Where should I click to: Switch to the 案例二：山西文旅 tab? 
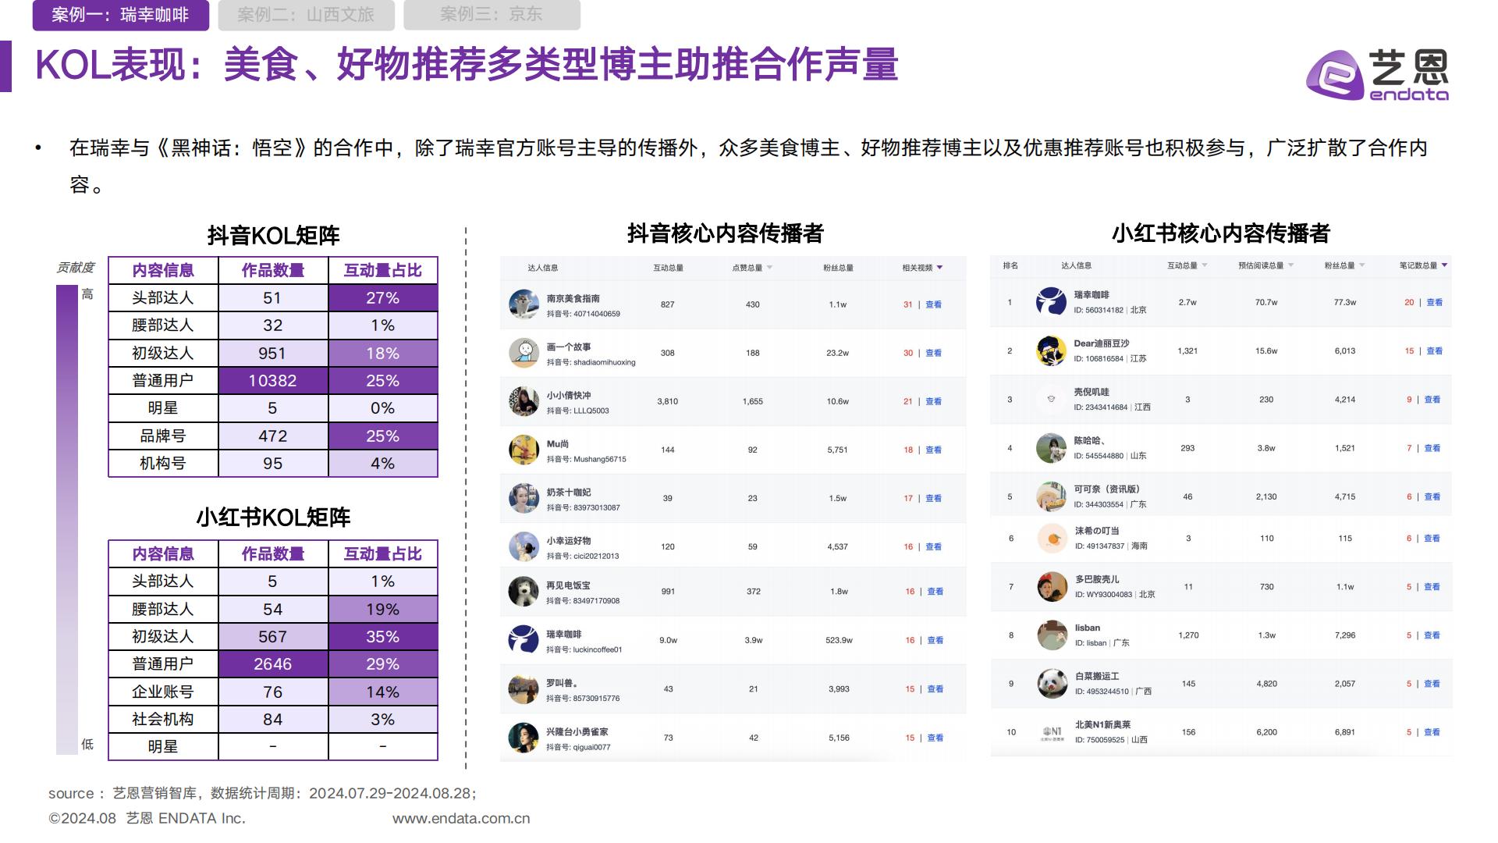point(306,15)
